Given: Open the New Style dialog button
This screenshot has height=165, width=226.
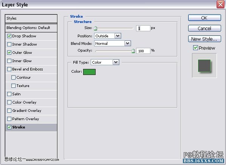Looking at the screenshot, I should point(204,39).
